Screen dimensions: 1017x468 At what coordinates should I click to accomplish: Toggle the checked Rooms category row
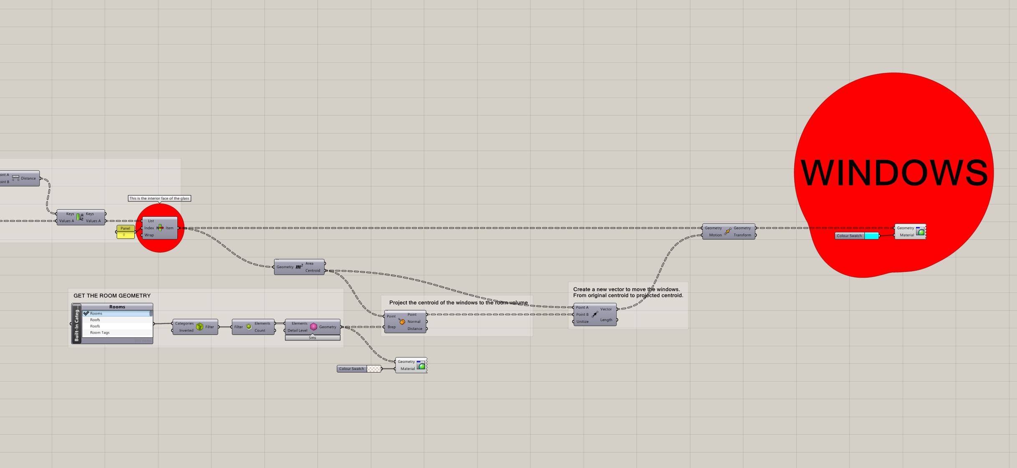click(x=117, y=313)
